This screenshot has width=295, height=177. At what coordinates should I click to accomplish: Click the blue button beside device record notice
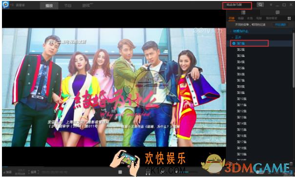pyautogui.click(x=280, y=24)
